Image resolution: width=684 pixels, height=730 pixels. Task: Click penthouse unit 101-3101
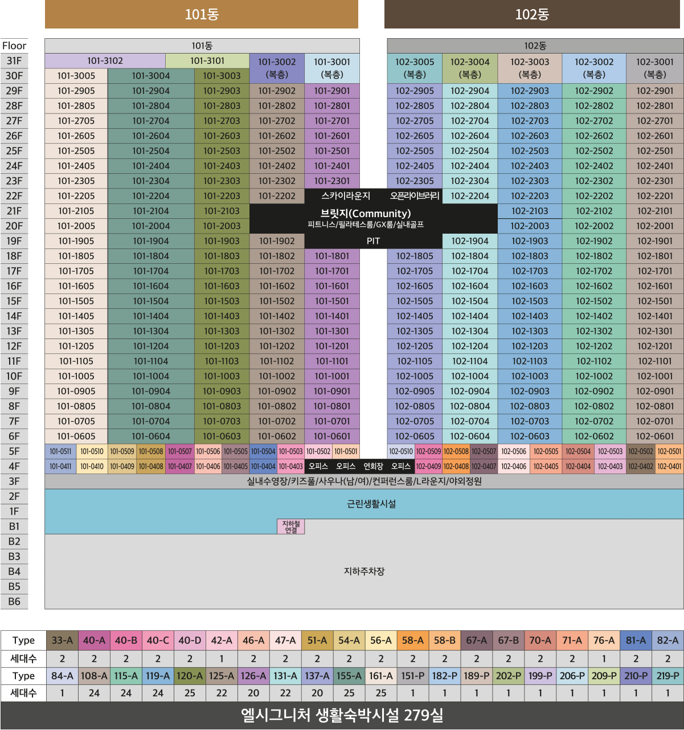pyautogui.click(x=207, y=61)
